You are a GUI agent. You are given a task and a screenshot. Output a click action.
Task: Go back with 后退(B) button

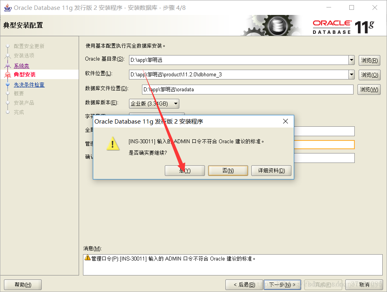244,285
